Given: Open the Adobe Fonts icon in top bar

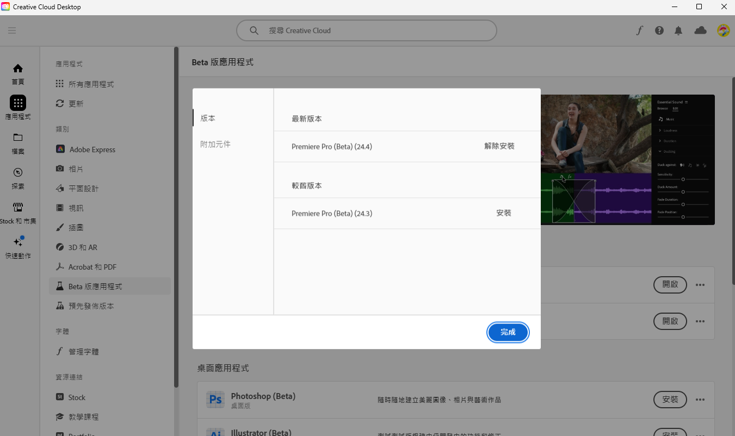Looking at the screenshot, I should pos(639,30).
